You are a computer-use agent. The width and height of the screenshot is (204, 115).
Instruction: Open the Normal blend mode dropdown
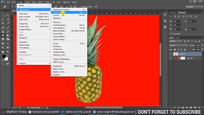pyautogui.click(x=178, y=45)
